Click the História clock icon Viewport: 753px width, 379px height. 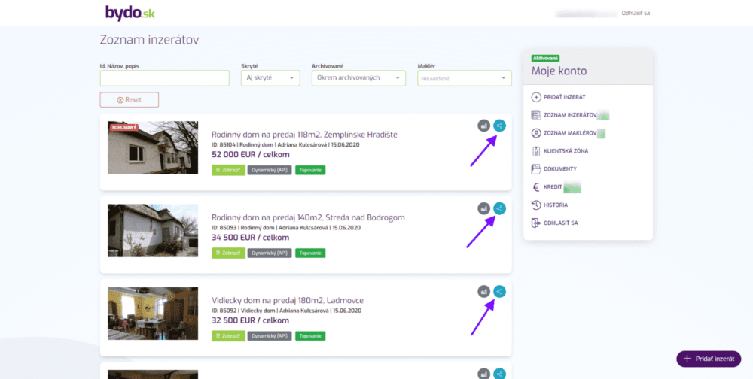(x=536, y=205)
